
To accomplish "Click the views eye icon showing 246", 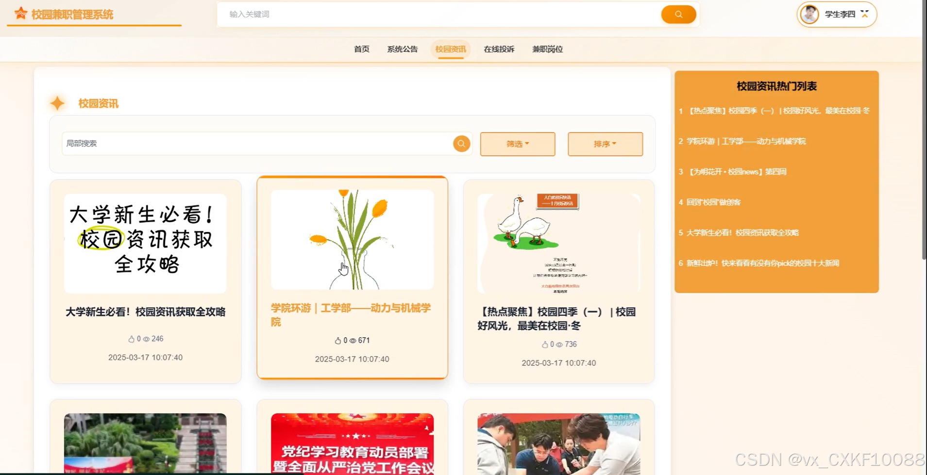I will (146, 339).
